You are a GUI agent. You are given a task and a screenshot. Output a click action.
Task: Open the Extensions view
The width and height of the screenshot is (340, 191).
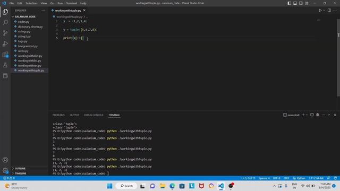pyautogui.click(x=5, y=54)
